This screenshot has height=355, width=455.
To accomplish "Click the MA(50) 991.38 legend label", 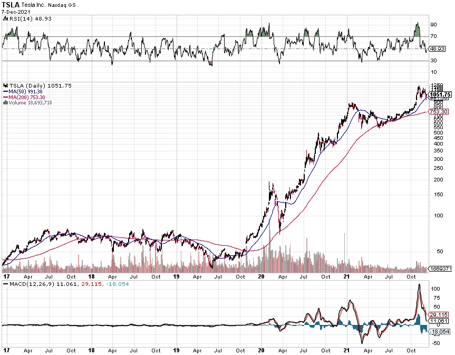I will pos(25,91).
